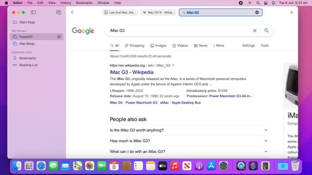
Task: Follow the iMac G4 sublink
Action: (x=116, y=103)
